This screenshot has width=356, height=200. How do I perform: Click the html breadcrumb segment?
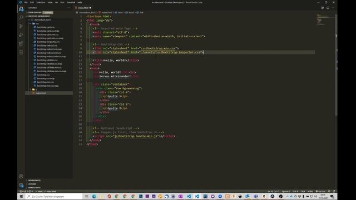pos(119,12)
